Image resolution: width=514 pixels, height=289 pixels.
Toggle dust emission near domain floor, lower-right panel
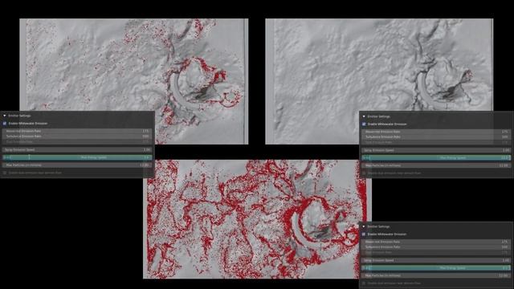(364, 283)
